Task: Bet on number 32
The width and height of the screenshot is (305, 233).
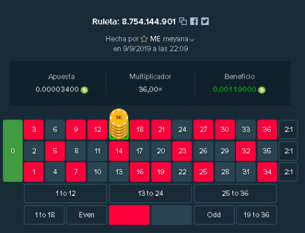Action: 246,151
